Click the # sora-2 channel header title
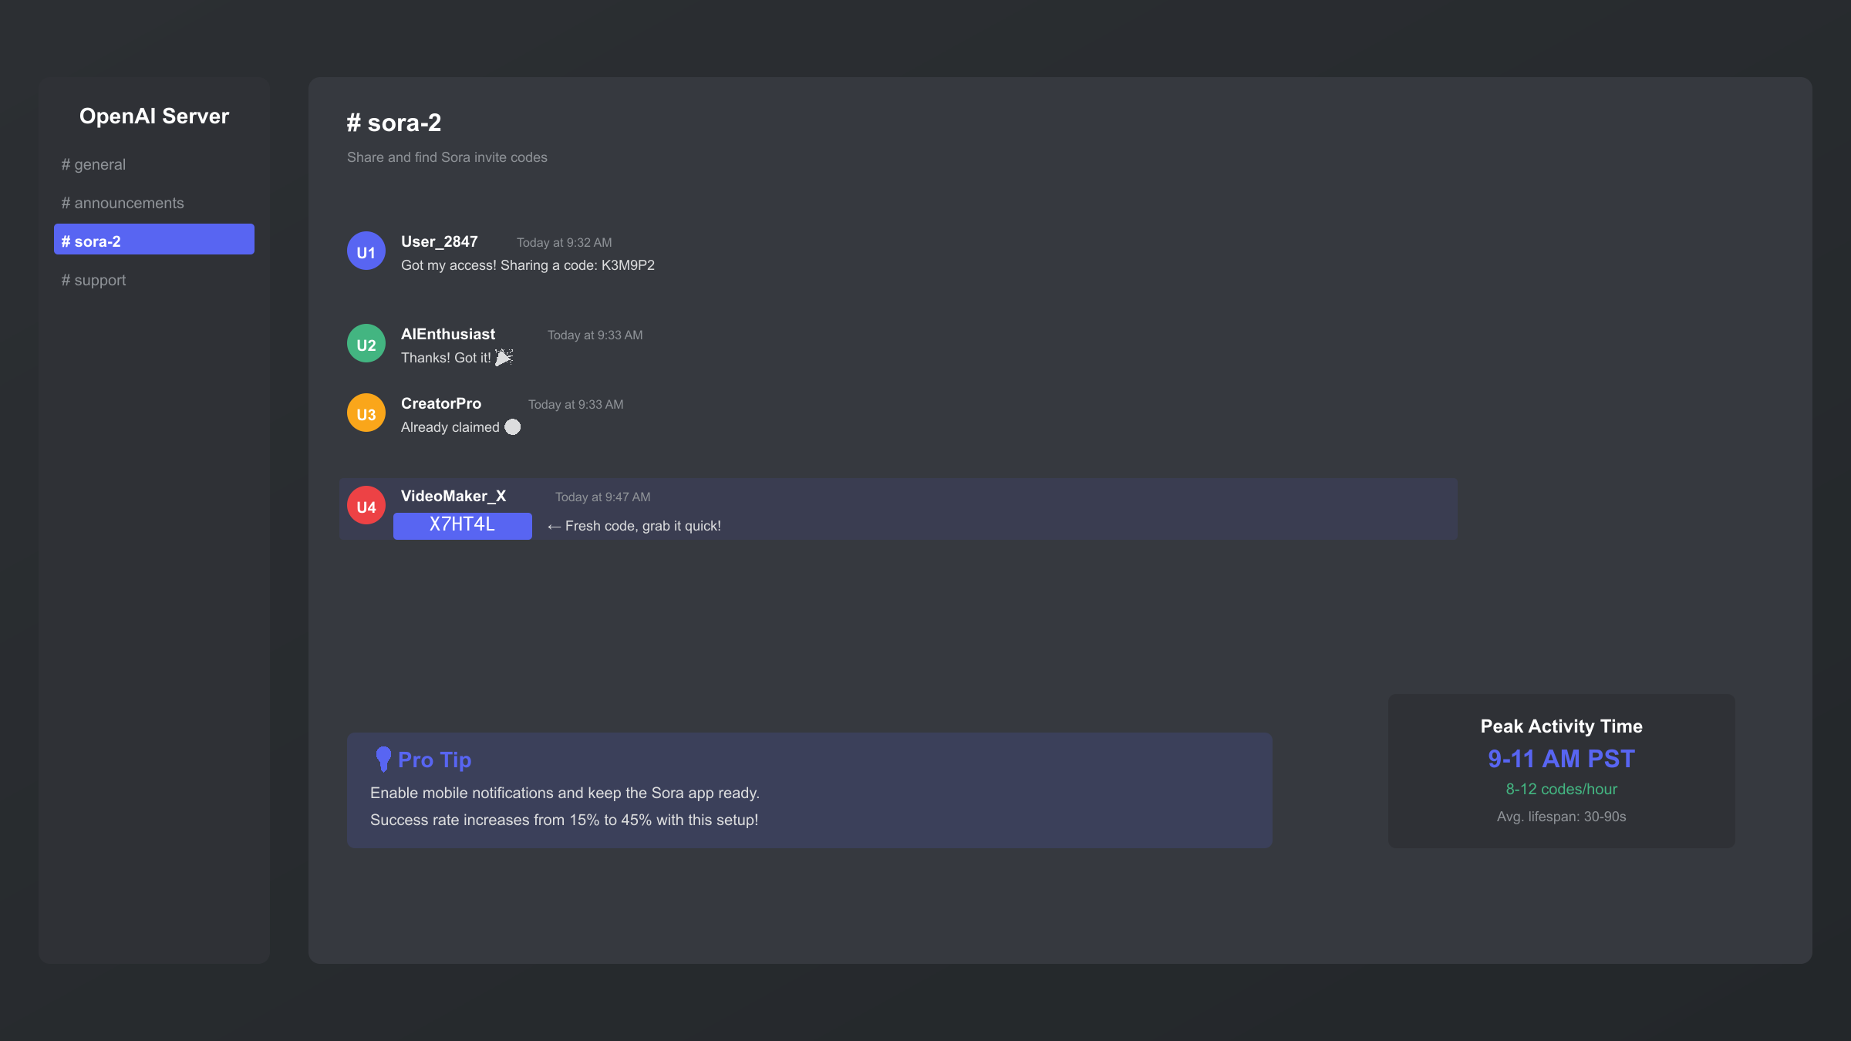Viewport: 1851px width, 1041px height. click(394, 123)
